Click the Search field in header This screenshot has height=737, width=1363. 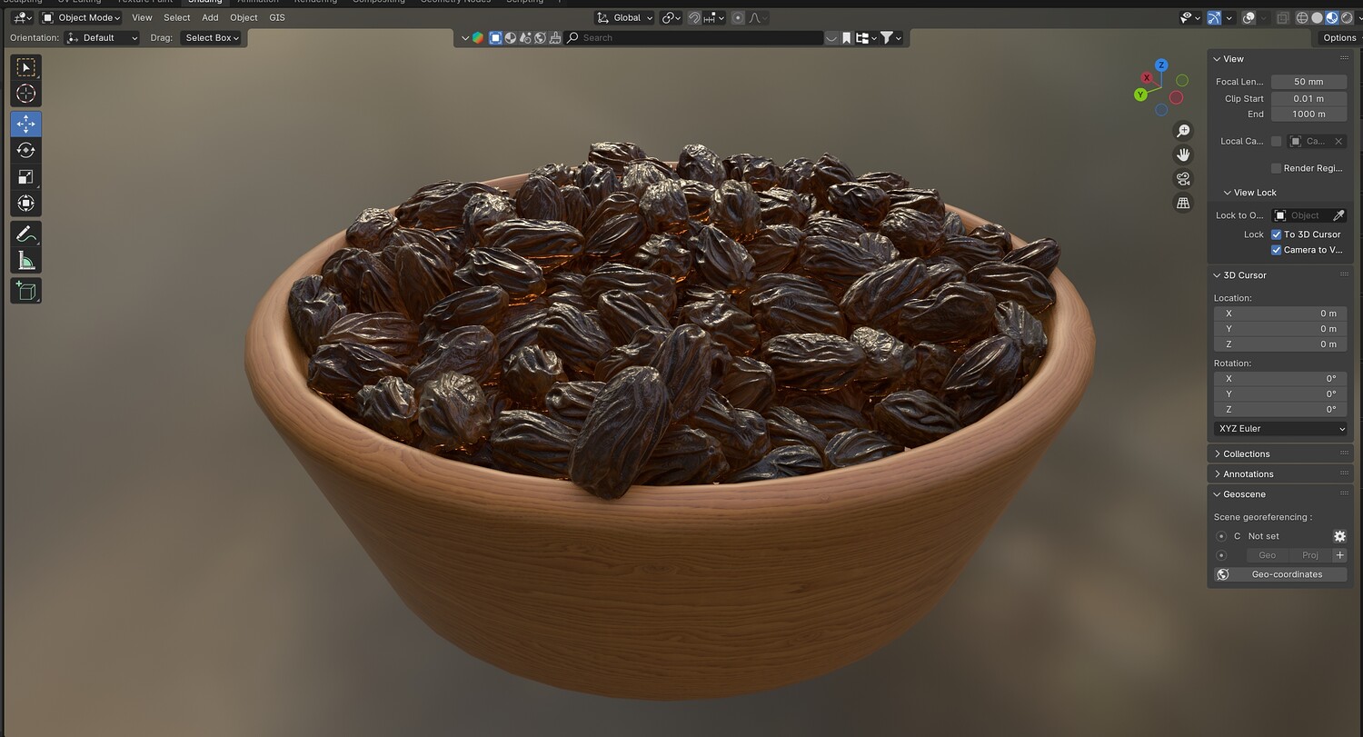pyautogui.click(x=693, y=38)
